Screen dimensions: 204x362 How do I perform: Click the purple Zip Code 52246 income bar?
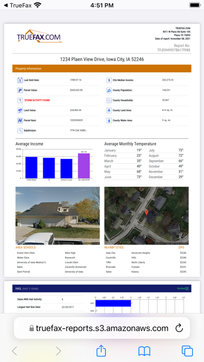click(84, 165)
